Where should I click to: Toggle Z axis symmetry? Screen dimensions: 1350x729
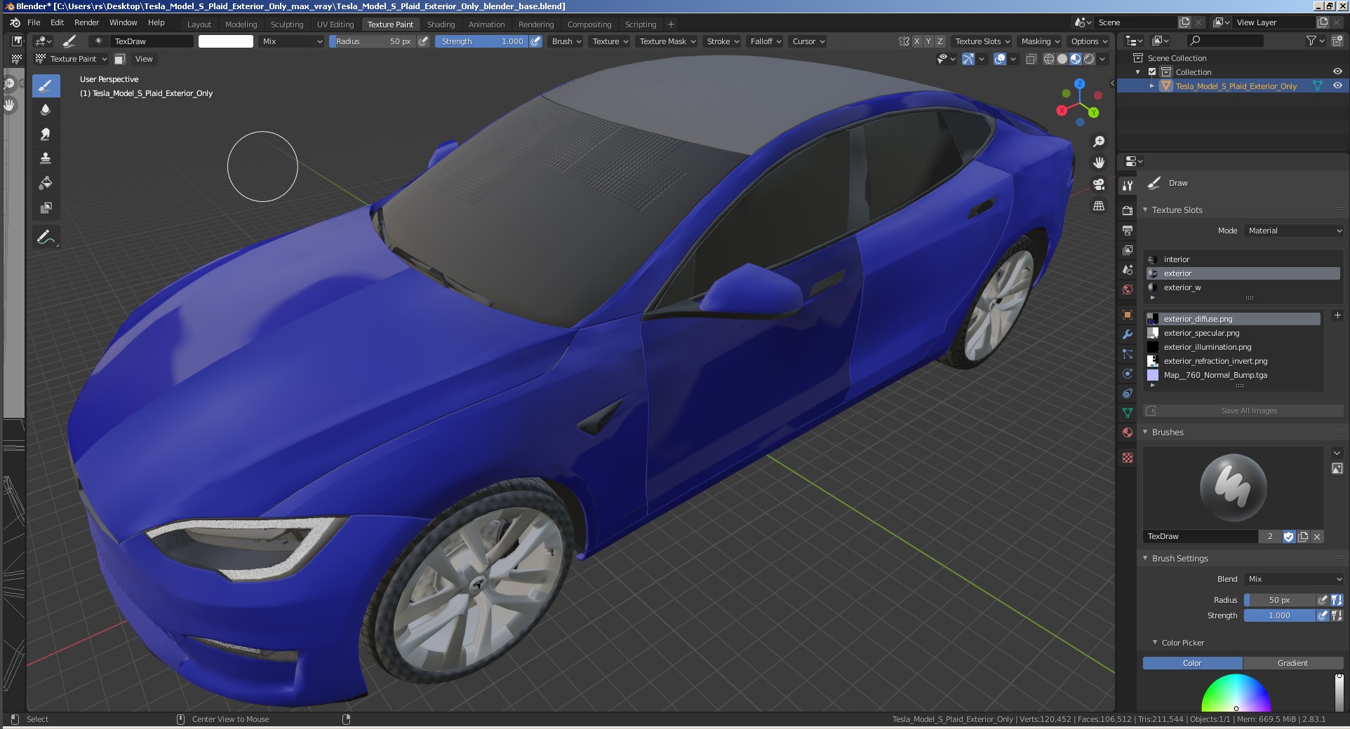(940, 41)
